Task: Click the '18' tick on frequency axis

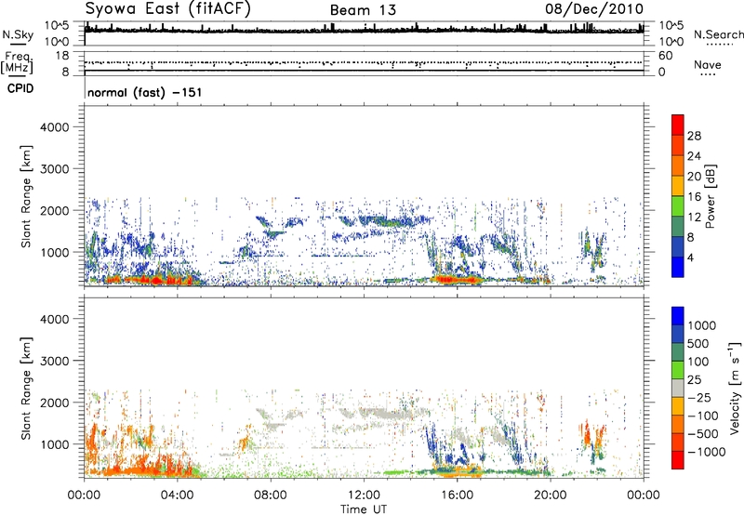Action: (x=62, y=56)
